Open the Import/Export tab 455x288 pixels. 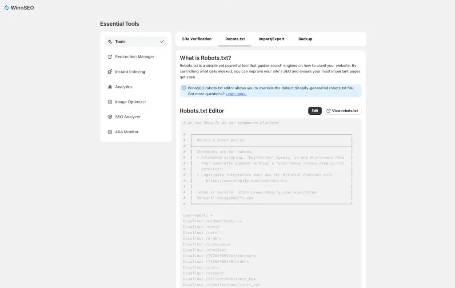click(271, 39)
